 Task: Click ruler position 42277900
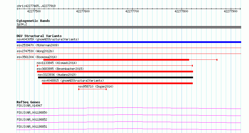(x=231, y=11)
